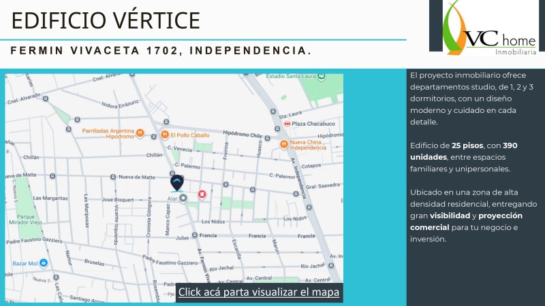
Task: Click the 'Hipódromo Chile' street label
Action: (243, 134)
